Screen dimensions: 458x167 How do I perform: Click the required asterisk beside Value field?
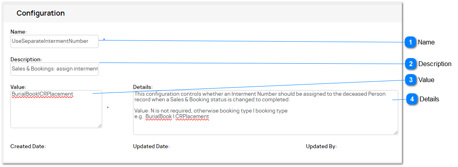pos(107,108)
